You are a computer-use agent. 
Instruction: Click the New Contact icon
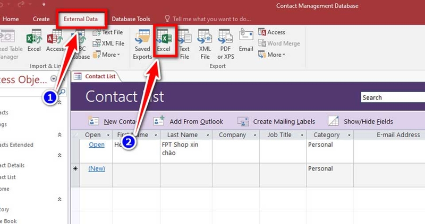tap(94, 121)
